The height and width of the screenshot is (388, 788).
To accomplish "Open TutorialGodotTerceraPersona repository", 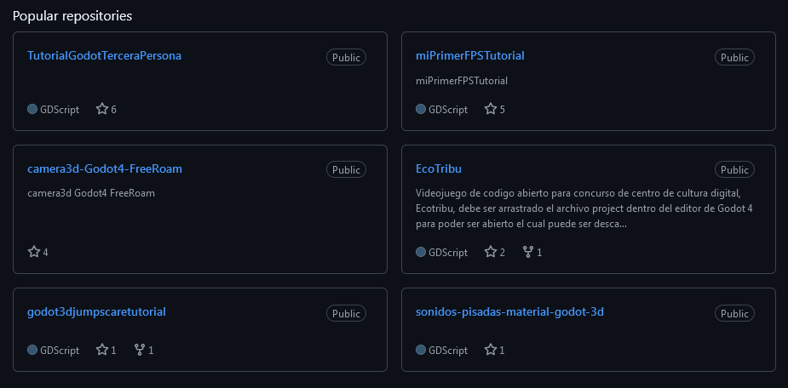I will pyautogui.click(x=104, y=56).
